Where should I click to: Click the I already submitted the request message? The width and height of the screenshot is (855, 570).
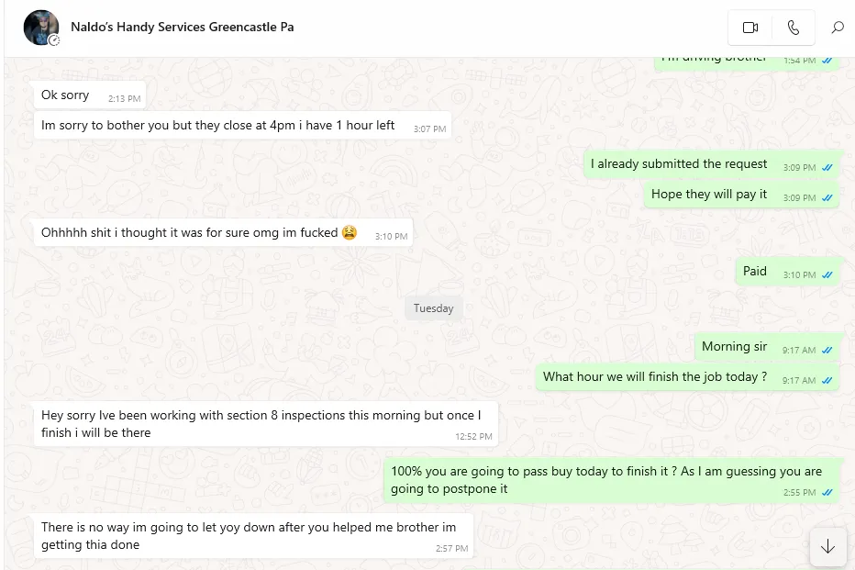[677, 163]
